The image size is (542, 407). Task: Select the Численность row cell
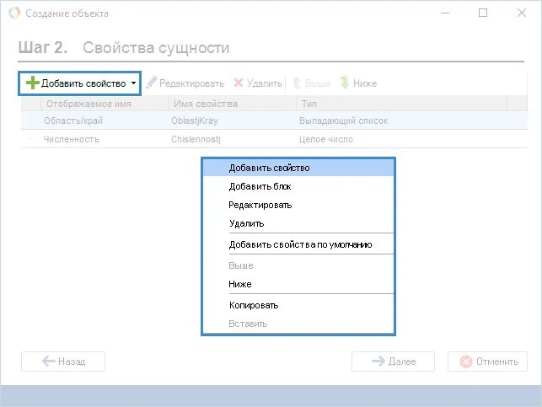[x=72, y=139]
